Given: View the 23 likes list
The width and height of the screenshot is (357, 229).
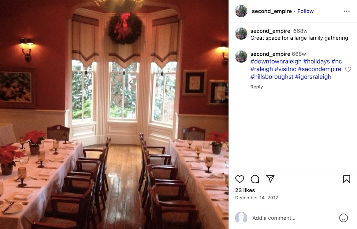Looking at the screenshot, I should (x=245, y=190).
